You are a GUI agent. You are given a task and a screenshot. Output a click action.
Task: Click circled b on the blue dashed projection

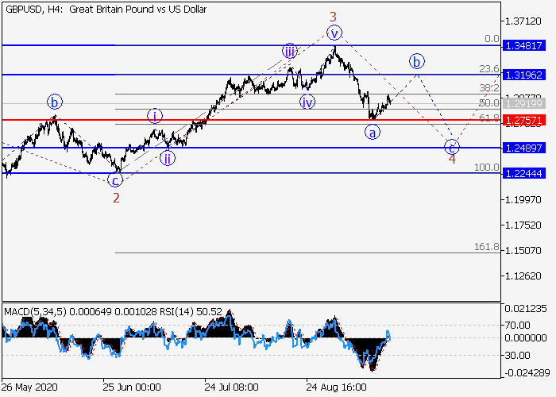click(x=416, y=61)
